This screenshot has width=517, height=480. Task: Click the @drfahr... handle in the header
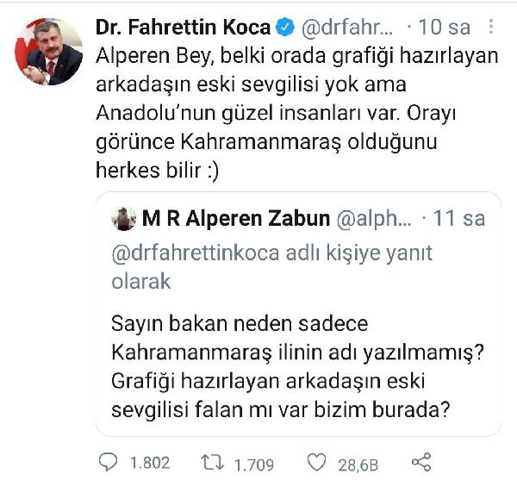click(347, 28)
